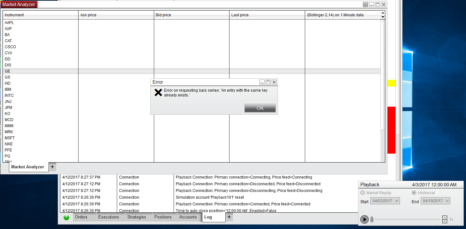Select the CSCO instrument row

192,47
